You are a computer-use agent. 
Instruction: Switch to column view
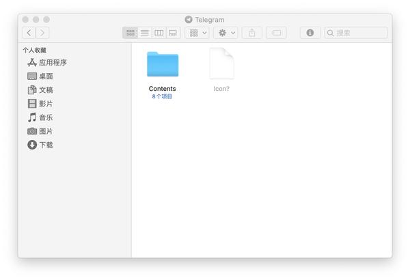pos(159,33)
